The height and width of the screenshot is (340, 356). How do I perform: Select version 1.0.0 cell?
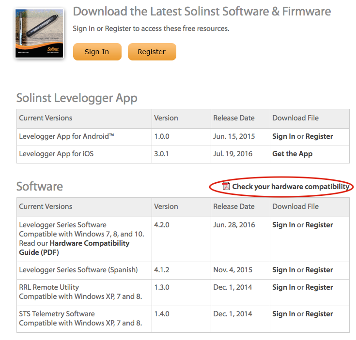tap(181, 137)
